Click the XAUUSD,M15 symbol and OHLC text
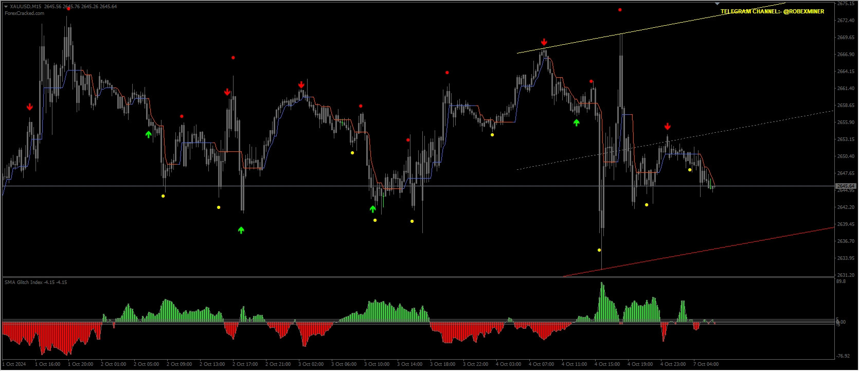This screenshot has height=371, width=859. pos(63,7)
